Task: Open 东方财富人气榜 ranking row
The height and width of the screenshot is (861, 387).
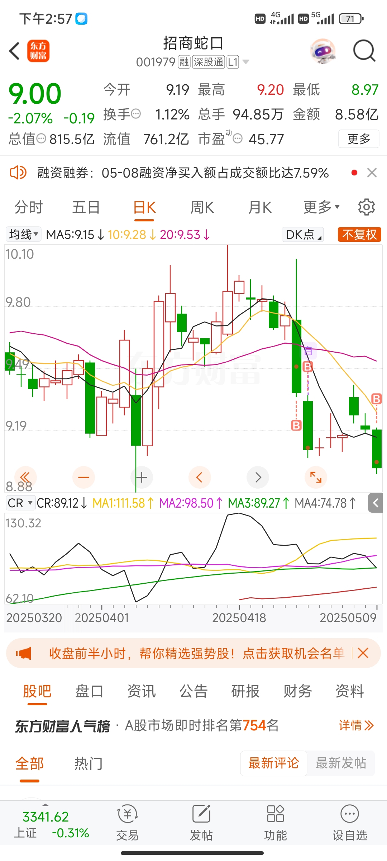Action: point(193,726)
